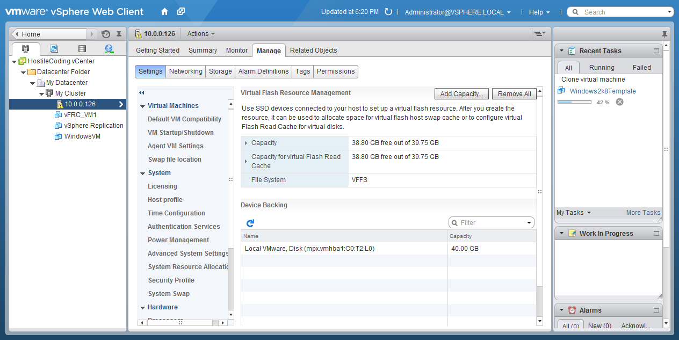Viewport: 679px width, 340px height.
Task: Maximize the Alarms panel
Action: click(x=656, y=310)
